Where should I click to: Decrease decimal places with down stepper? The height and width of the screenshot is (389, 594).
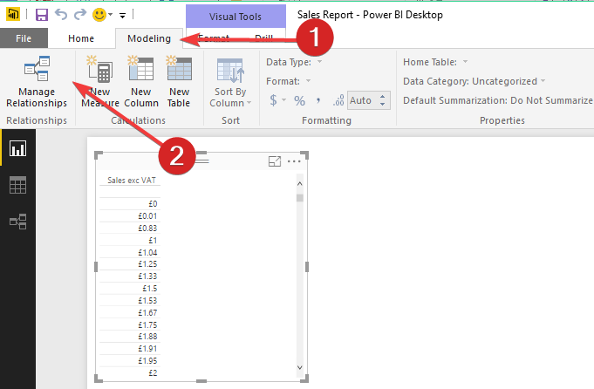click(383, 104)
